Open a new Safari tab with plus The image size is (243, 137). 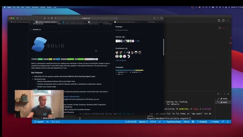click(x=158, y=18)
